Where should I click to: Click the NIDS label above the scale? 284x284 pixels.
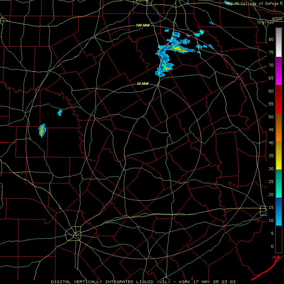[x=277, y=19]
